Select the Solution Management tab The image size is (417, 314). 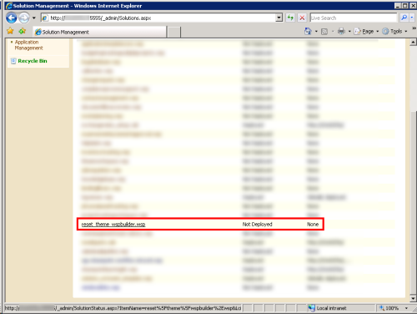99,32
